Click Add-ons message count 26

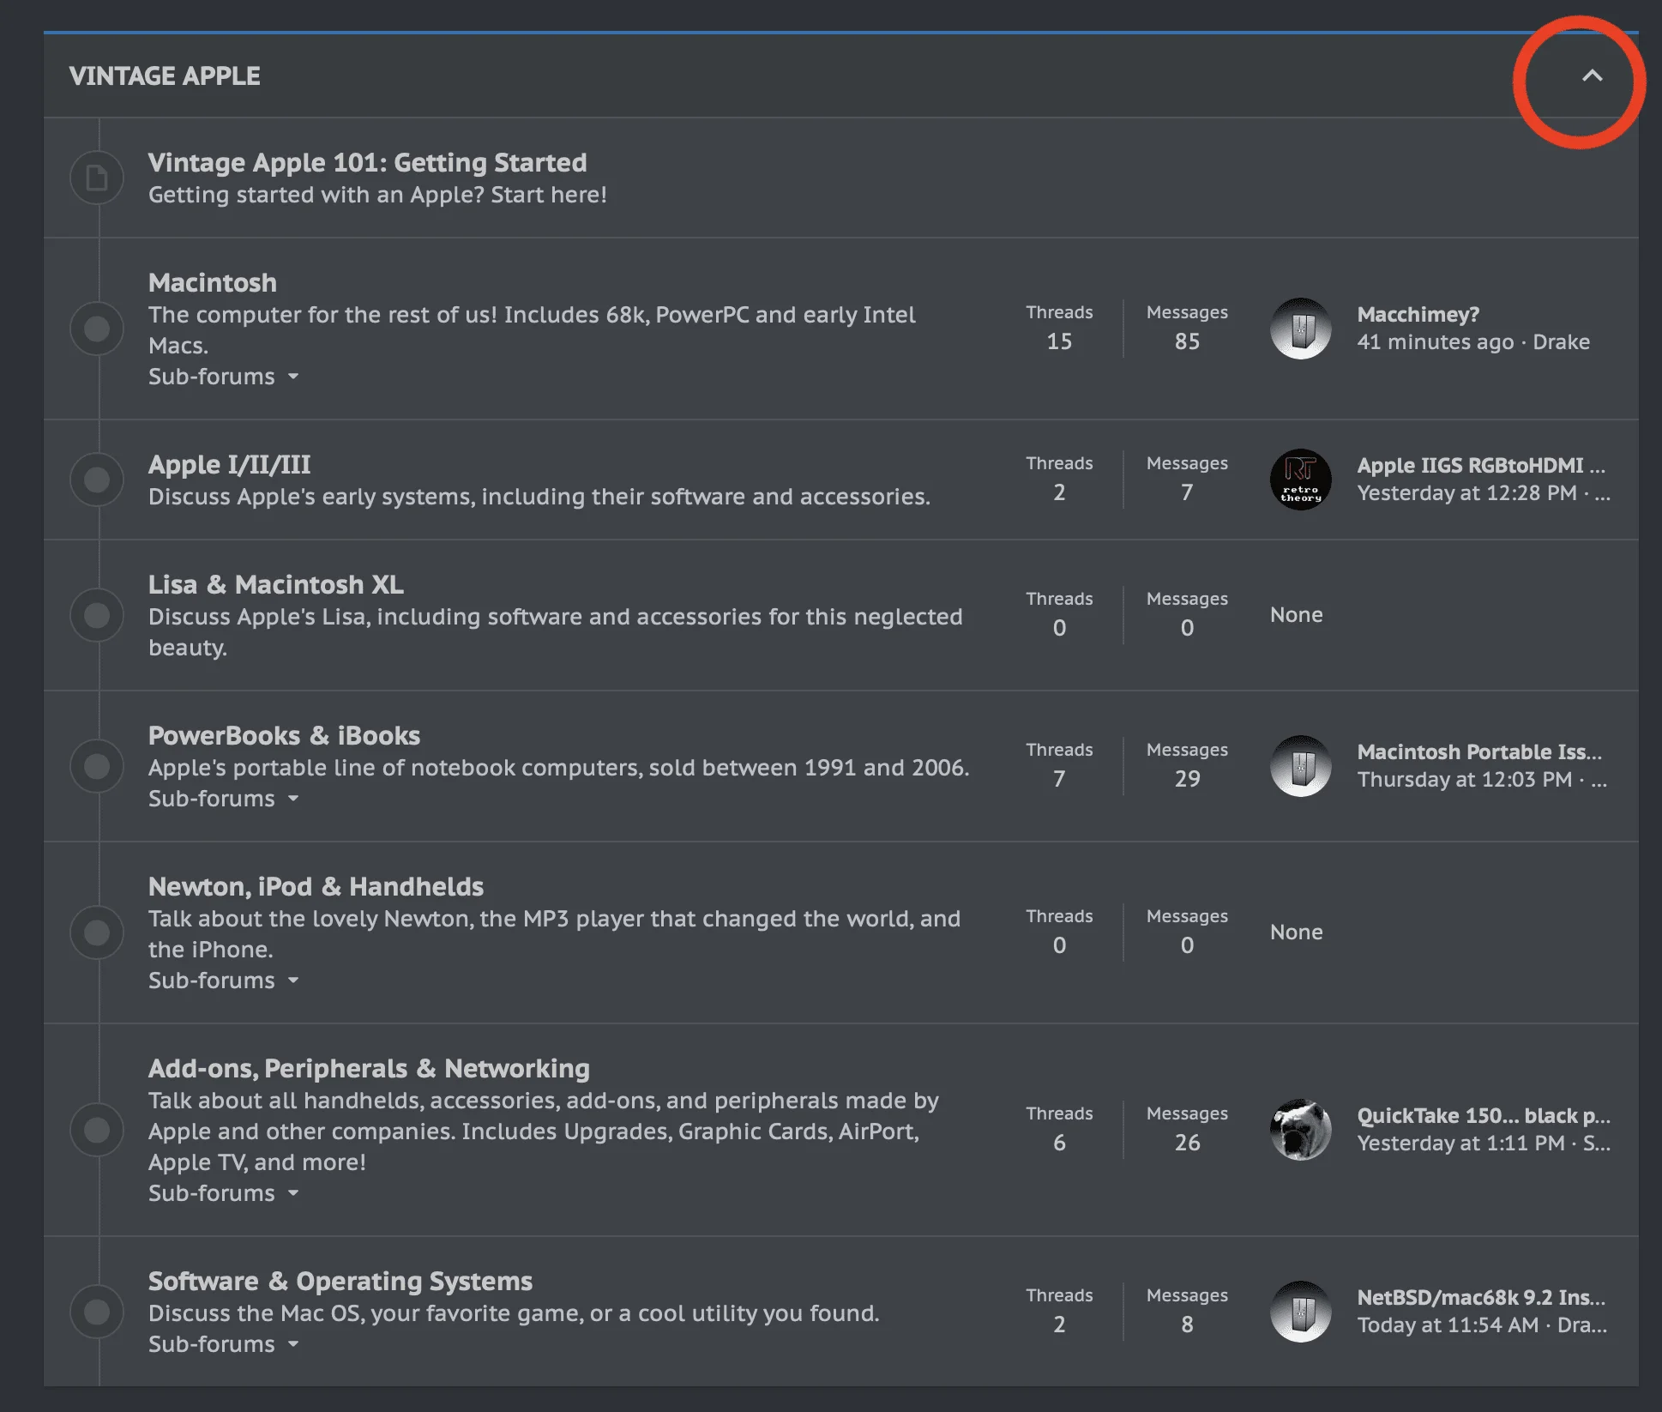coord(1187,1143)
